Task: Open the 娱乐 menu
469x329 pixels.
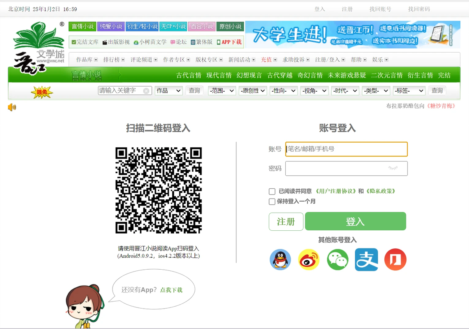Action: (380, 60)
